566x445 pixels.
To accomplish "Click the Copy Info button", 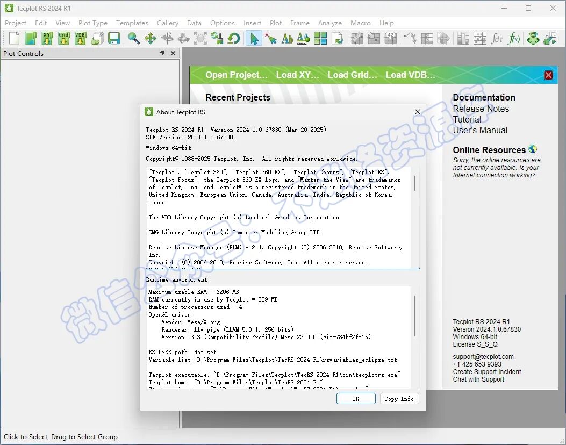I will (399, 399).
